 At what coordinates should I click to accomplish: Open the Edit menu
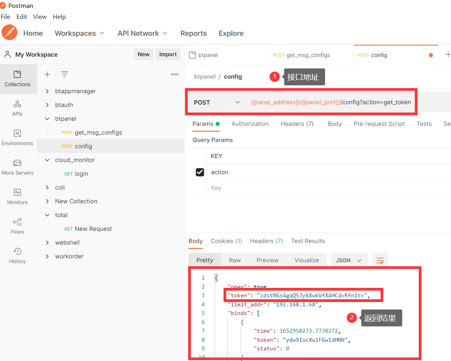click(22, 17)
